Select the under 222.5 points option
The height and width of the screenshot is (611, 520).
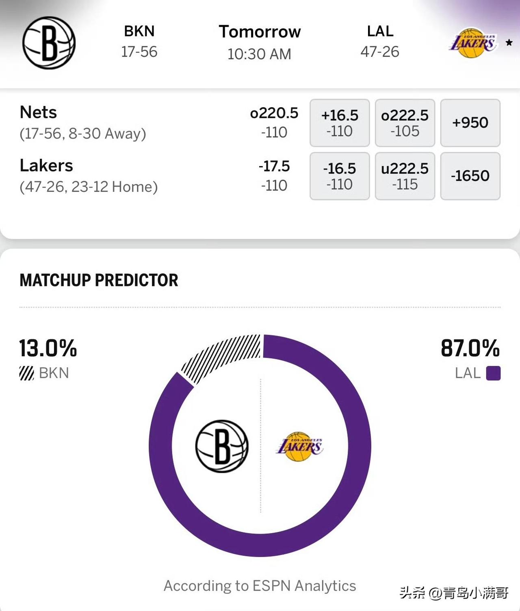[x=405, y=176]
